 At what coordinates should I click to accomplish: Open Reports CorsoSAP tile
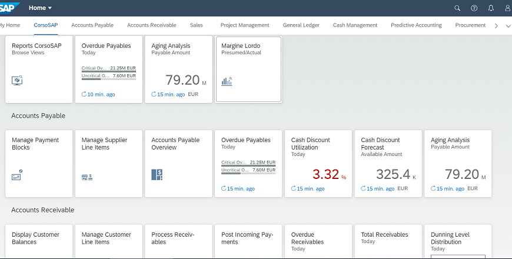click(x=39, y=69)
